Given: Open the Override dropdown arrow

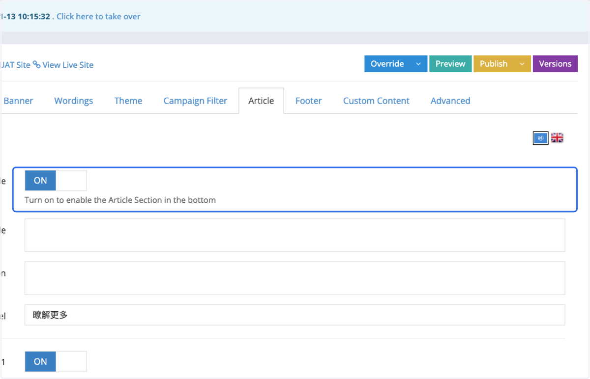Looking at the screenshot, I should coord(418,64).
